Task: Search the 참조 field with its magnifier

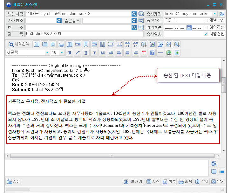Action: (x=134, y=27)
